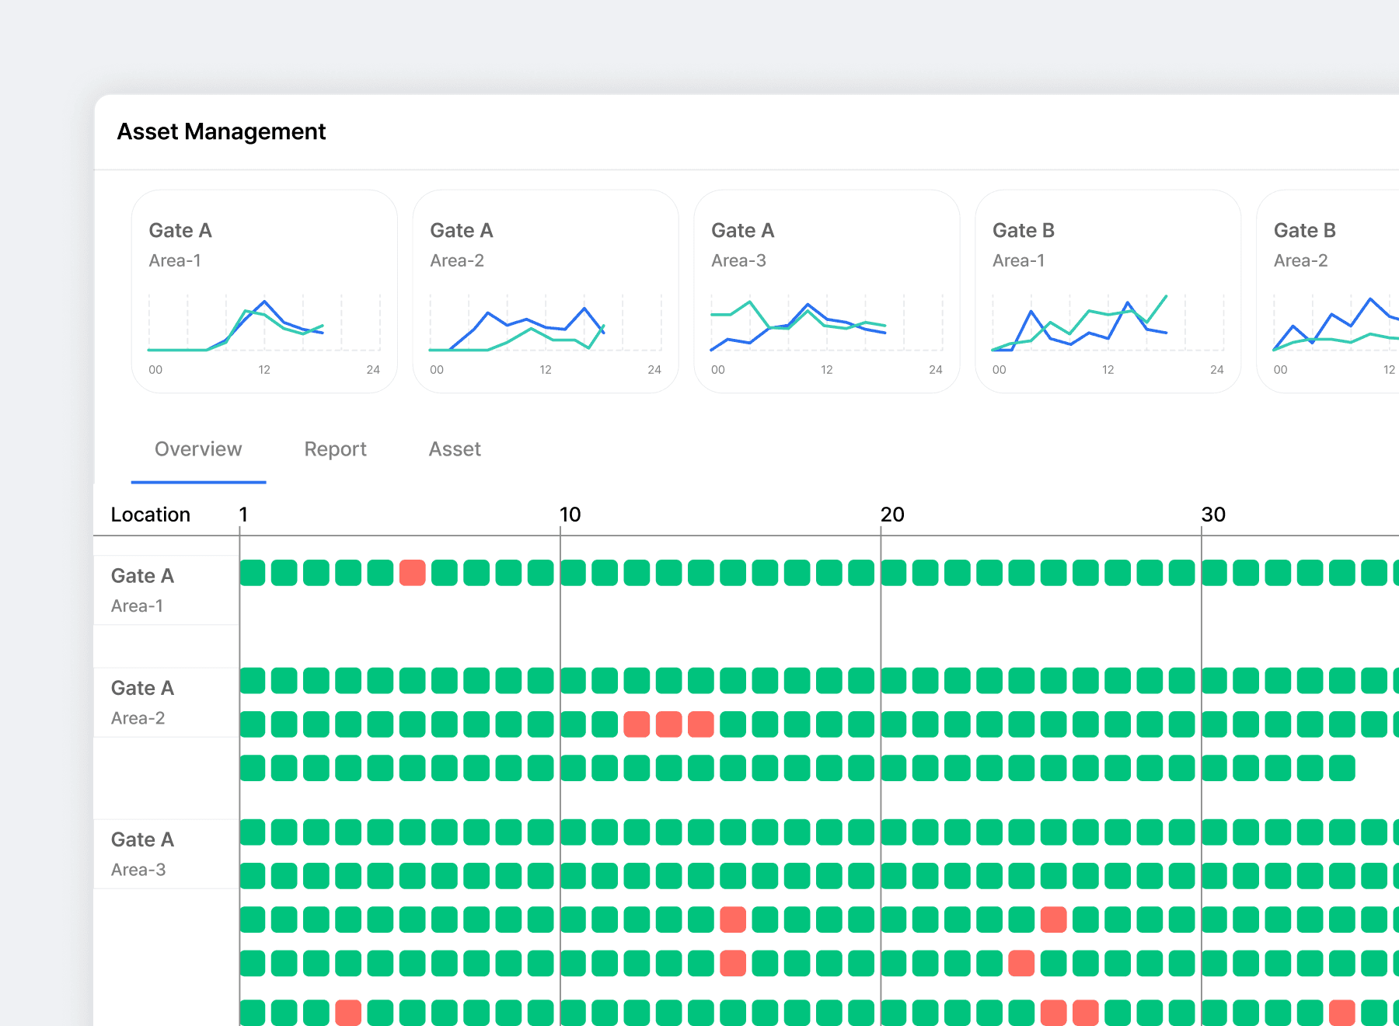Open the Gate A Area-1 chart card
1399x1026 pixels.
(264, 291)
